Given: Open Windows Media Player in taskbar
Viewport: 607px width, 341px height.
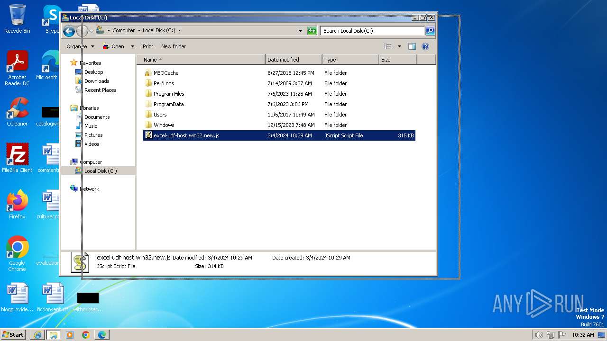Looking at the screenshot, I should point(70,335).
